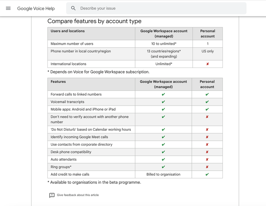Select the '10 to unlimited*' value
This screenshot has width=266, height=206.
pos(164,44)
